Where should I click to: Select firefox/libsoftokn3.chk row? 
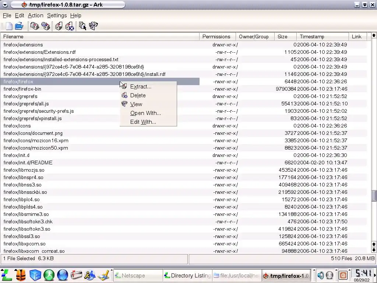[x=184, y=221]
